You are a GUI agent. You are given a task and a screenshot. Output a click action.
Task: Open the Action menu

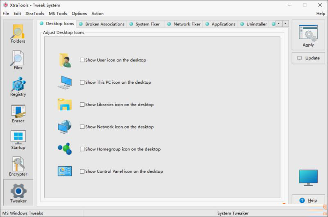click(x=98, y=14)
